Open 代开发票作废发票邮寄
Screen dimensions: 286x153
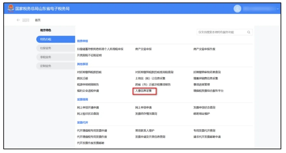[x=91, y=143]
